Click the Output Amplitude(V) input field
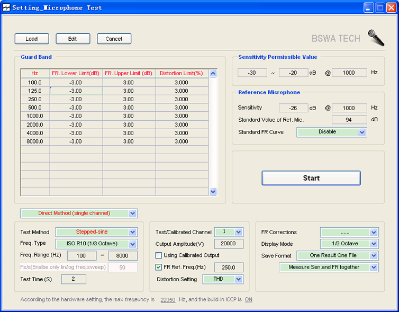This screenshot has width=399, height=312. tap(229, 244)
